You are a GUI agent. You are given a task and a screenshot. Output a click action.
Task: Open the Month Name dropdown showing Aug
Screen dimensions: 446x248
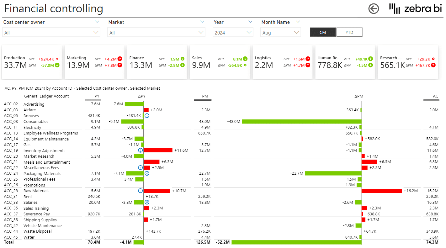[296, 32]
